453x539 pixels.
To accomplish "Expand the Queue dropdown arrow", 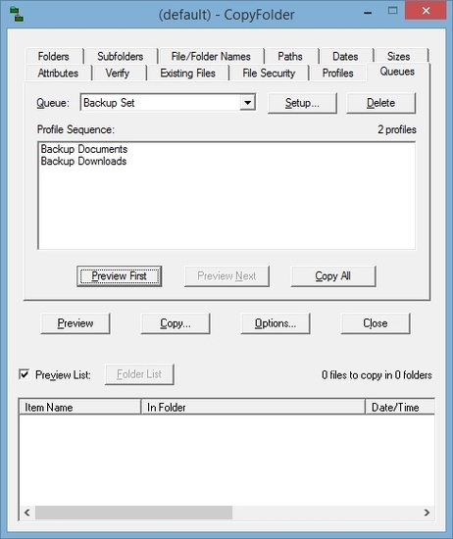I will [x=247, y=103].
